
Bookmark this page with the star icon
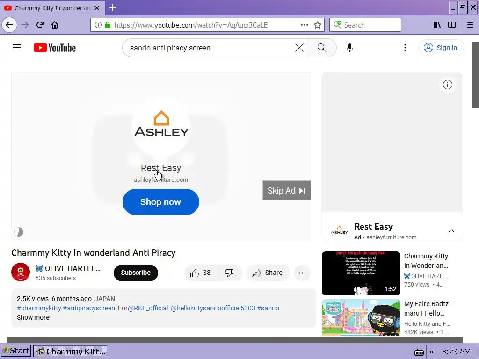318,25
